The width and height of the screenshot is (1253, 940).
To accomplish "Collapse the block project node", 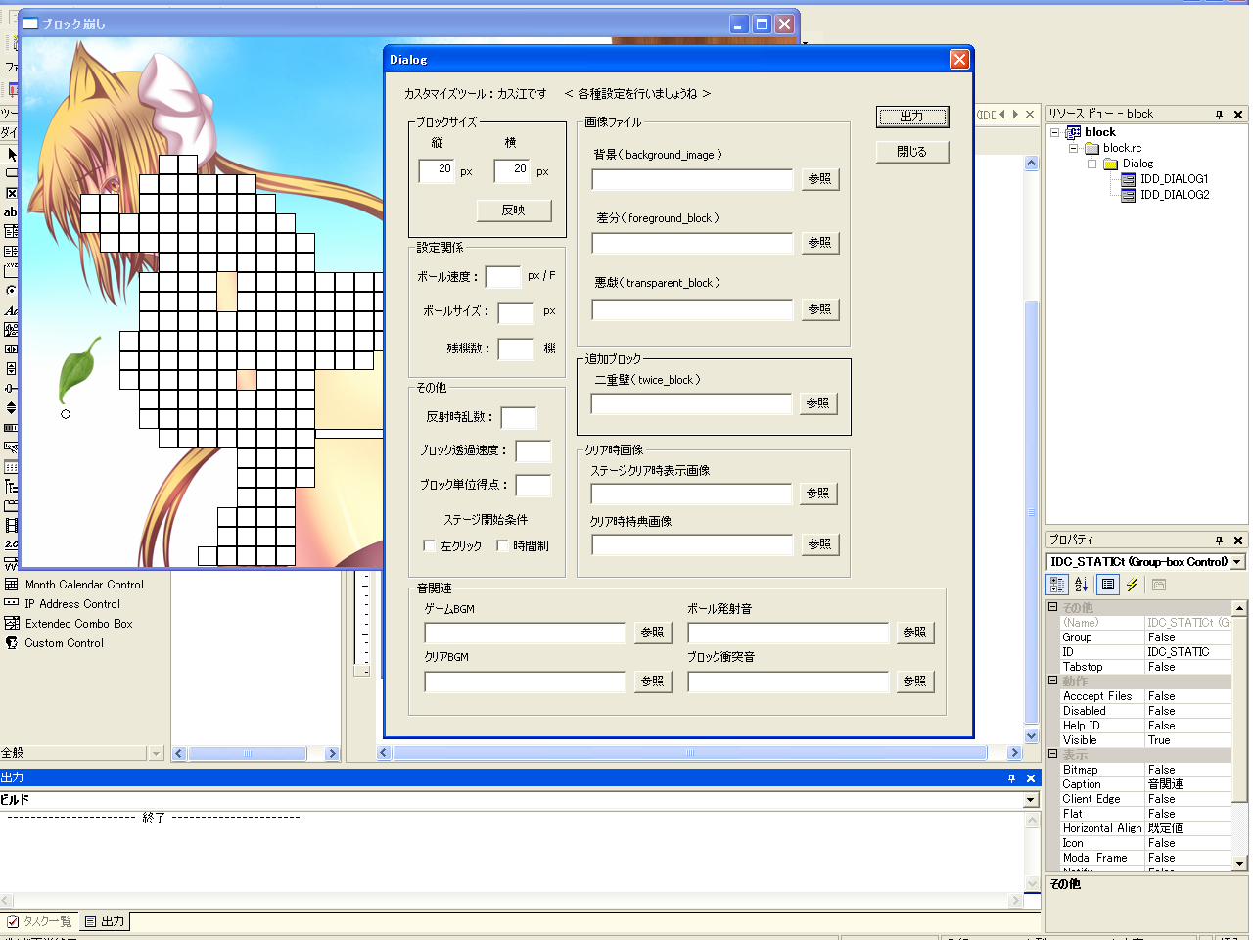I will pyautogui.click(x=1055, y=132).
